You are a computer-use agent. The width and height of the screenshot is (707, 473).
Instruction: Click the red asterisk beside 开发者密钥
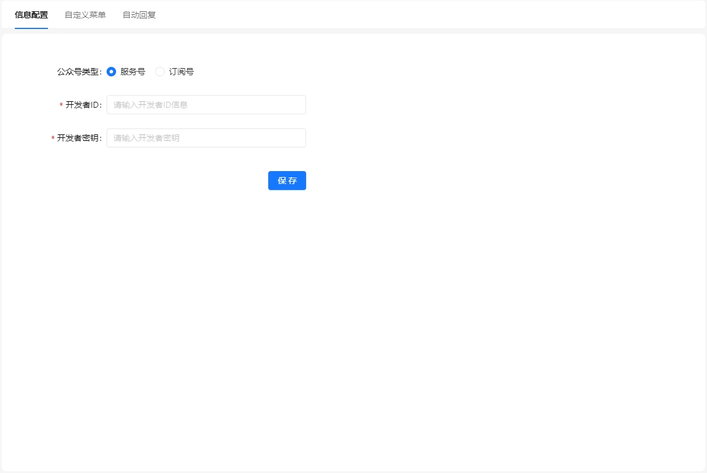pyautogui.click(x=53, y=137)
